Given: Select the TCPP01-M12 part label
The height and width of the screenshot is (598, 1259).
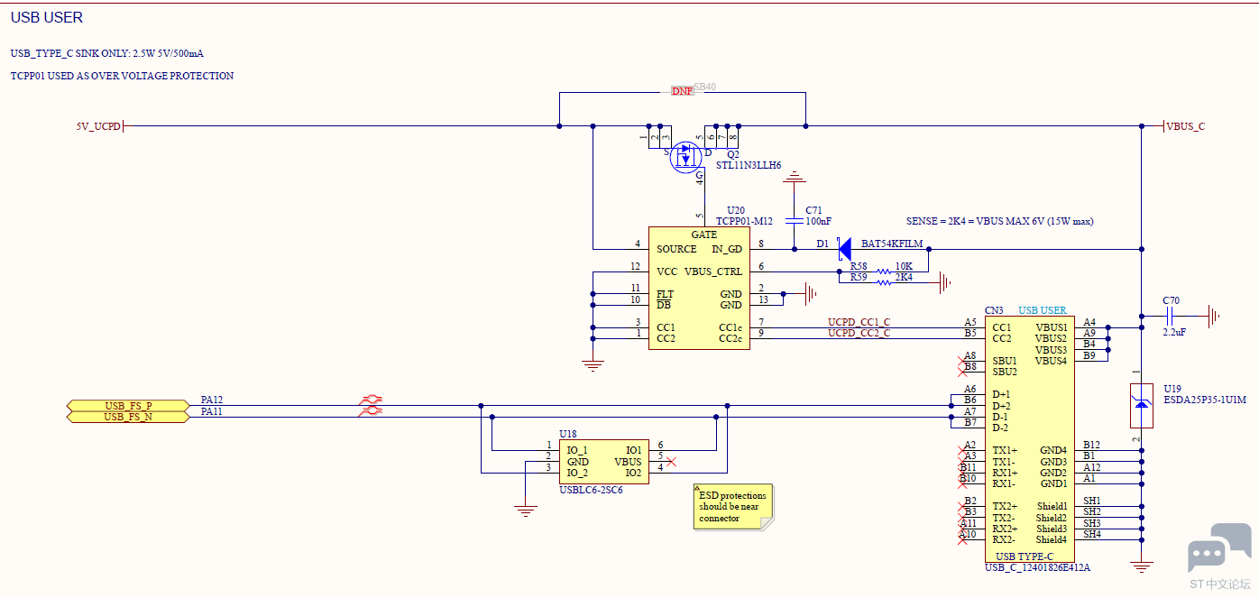Looking at the screenshot, I should pos(744,220).
